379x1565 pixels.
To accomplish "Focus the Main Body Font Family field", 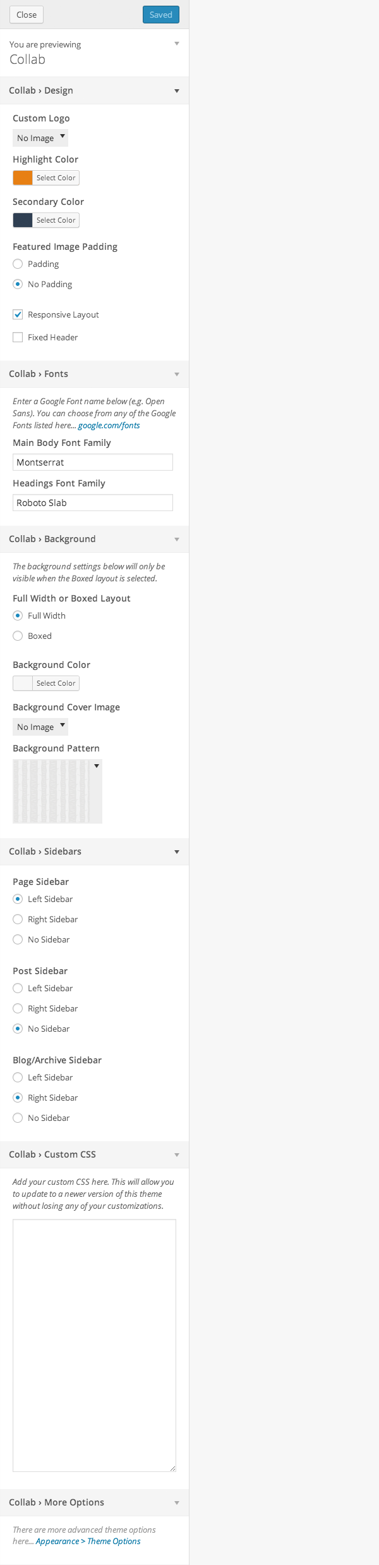I will 93,462.
